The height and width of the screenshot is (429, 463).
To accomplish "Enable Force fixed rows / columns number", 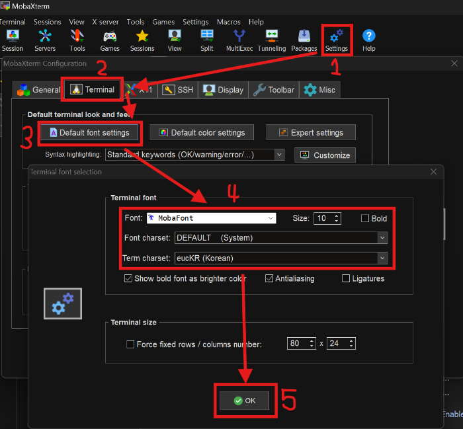I will pyautogui.click(x=130, y=344).
